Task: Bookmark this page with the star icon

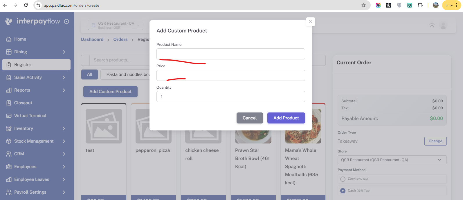Action: pyautogui.click(x=364, y=5)
